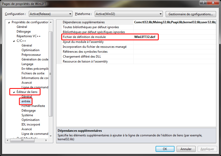Click the tree horizontal scrollbar thumb
This screenshot has width=221, height=156.
point(22,140)
